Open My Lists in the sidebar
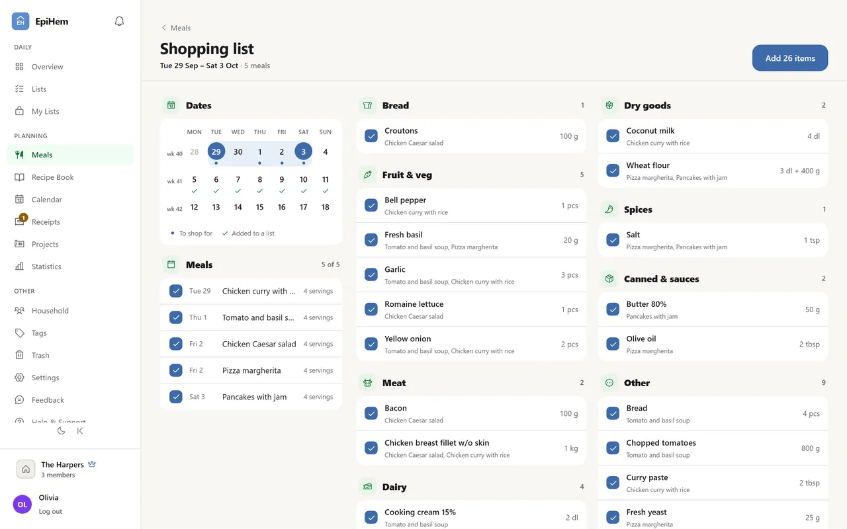Screen dimensions: 847x529 click(x=70, y=111)
